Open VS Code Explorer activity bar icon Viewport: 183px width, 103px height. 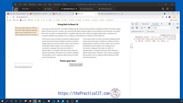[16, 9]
